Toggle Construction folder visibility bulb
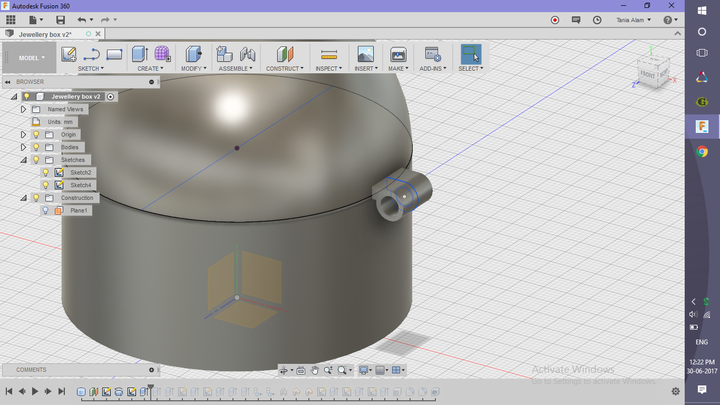 (x=36, y=198)
